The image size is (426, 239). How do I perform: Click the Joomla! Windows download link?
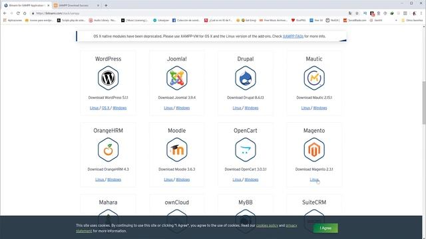(182, 108)
